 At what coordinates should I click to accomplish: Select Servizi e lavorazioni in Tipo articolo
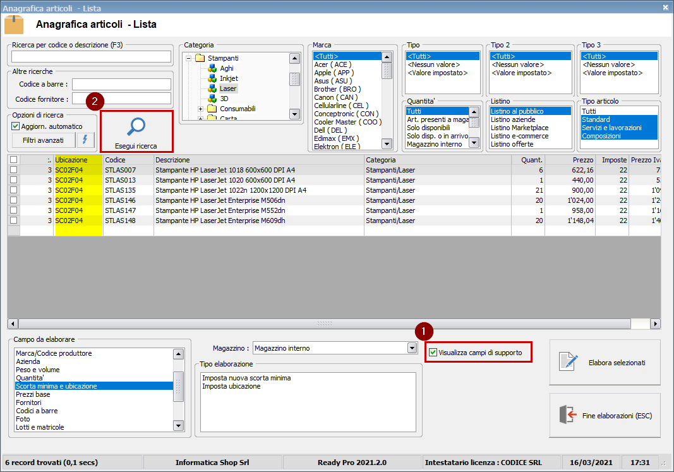[x=620, y=128]
